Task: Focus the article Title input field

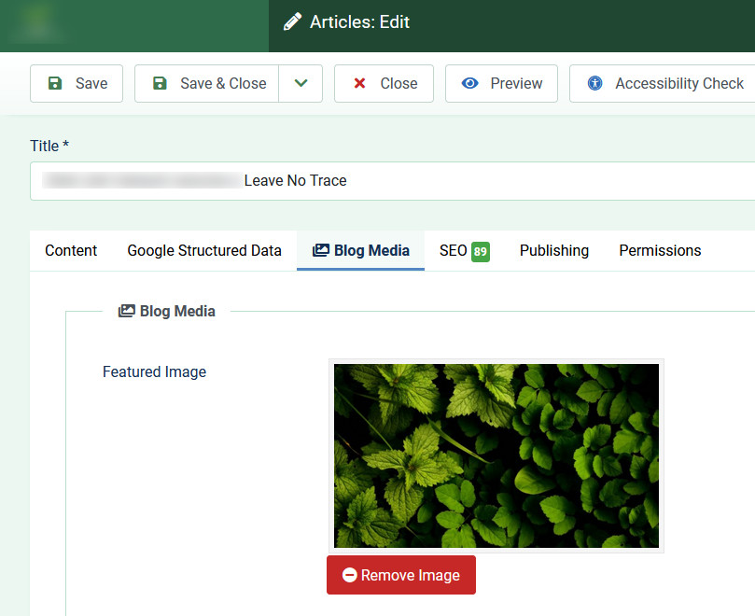Action: (392, 180)
